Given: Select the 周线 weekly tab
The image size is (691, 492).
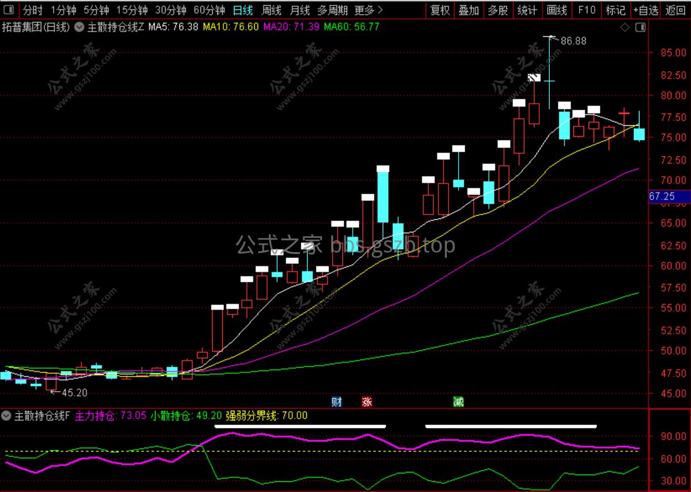Looking at the screenshot, I should (x=272, y=10).
